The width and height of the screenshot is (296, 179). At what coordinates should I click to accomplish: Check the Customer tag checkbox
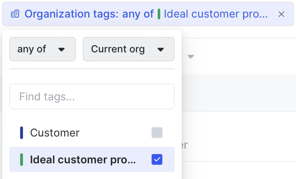[x=157, y=133]
